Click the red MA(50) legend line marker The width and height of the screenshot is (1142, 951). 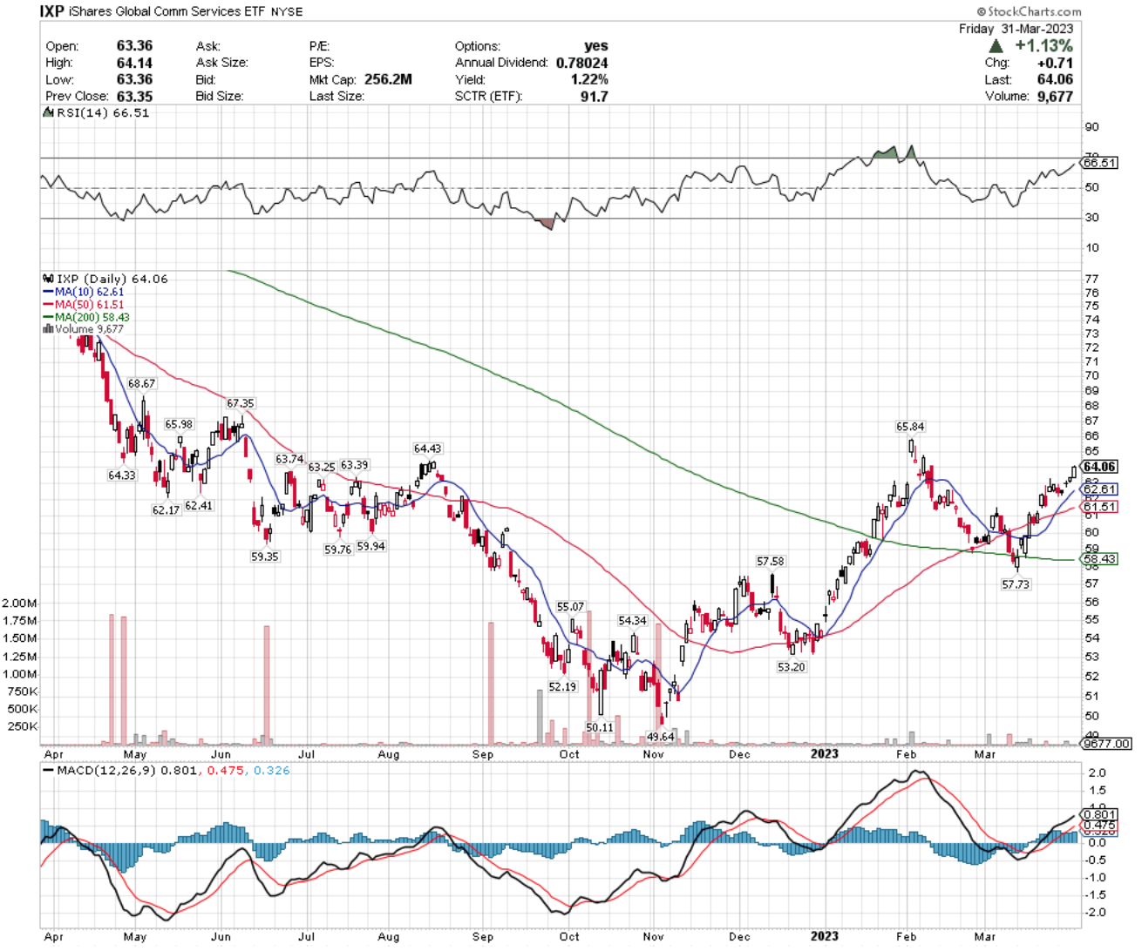tap(48, 305)
